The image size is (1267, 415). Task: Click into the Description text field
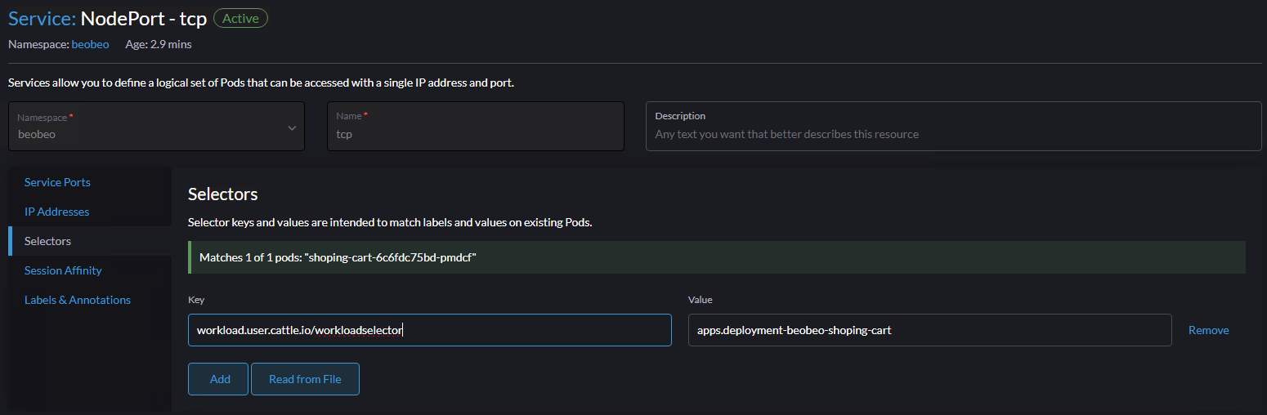point(952,134)
